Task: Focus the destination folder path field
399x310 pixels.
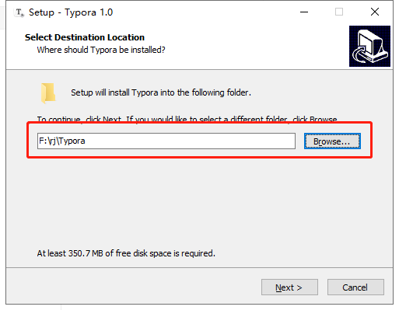Action: click(x=166, y=141)
